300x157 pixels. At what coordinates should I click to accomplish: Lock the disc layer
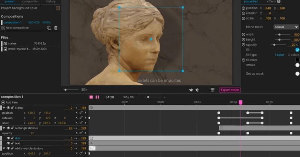(x=13, y=138)
